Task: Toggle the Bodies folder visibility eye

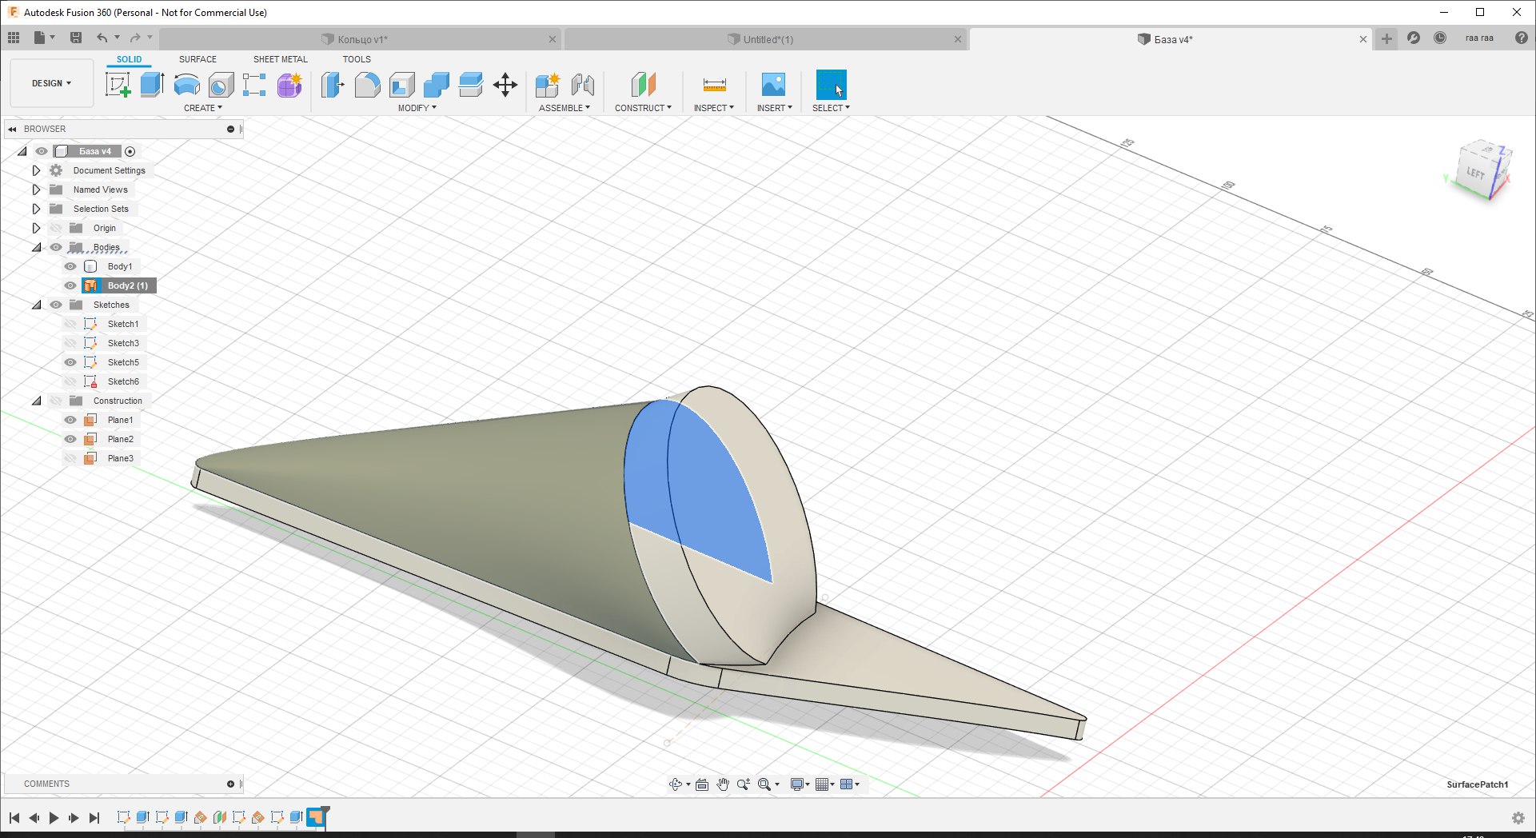Action: pos(56,247)
